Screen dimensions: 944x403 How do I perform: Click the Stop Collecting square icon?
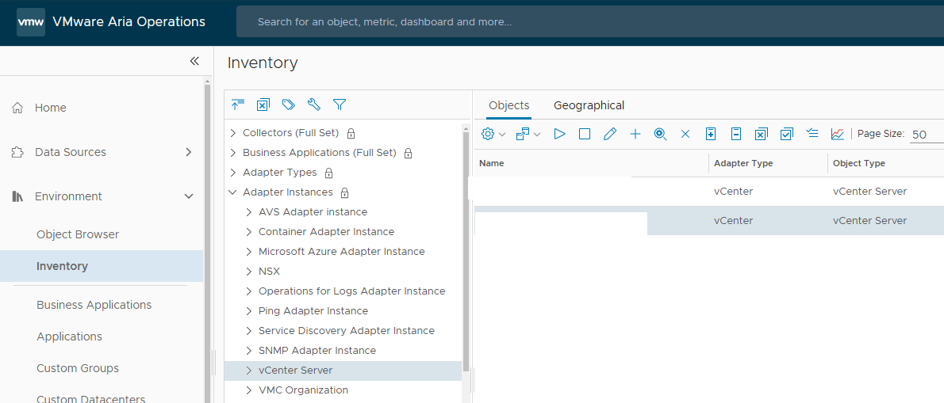coord(585,135)
